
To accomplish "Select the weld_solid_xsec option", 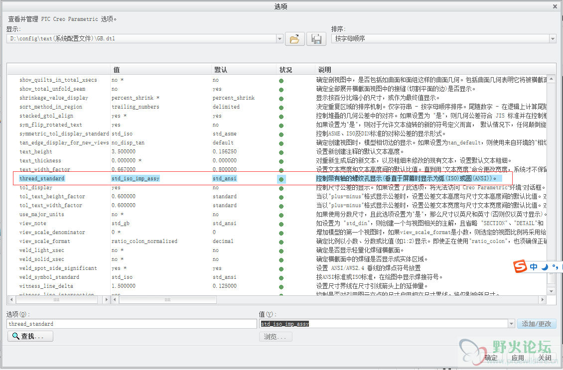I will tap(42, 259).
